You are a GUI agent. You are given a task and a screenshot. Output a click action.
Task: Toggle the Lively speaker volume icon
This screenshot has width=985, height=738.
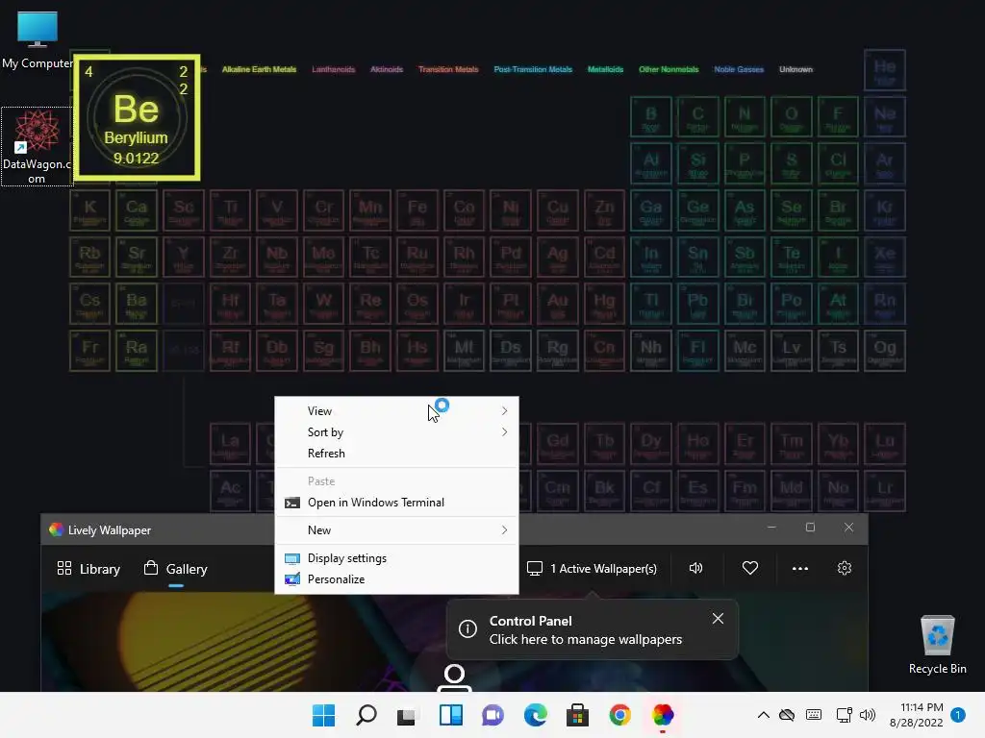coord(696,569)
